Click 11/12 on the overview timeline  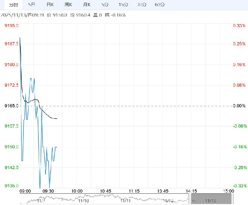click(x=168, y=201)
